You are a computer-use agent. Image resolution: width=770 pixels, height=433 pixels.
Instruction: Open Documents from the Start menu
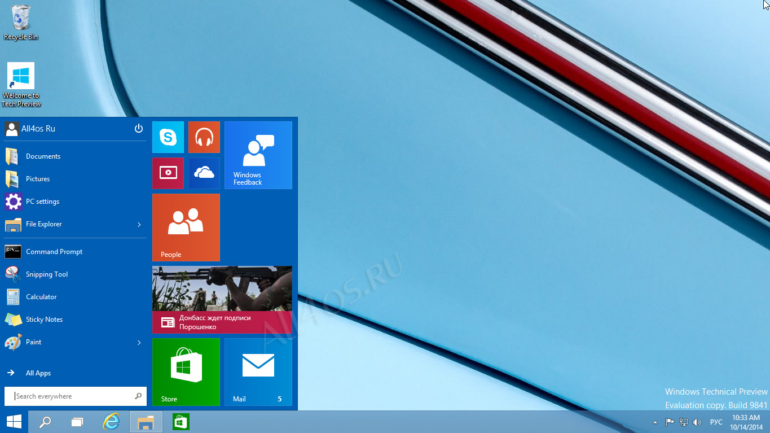pyautogui.click(x=75, y=156)
